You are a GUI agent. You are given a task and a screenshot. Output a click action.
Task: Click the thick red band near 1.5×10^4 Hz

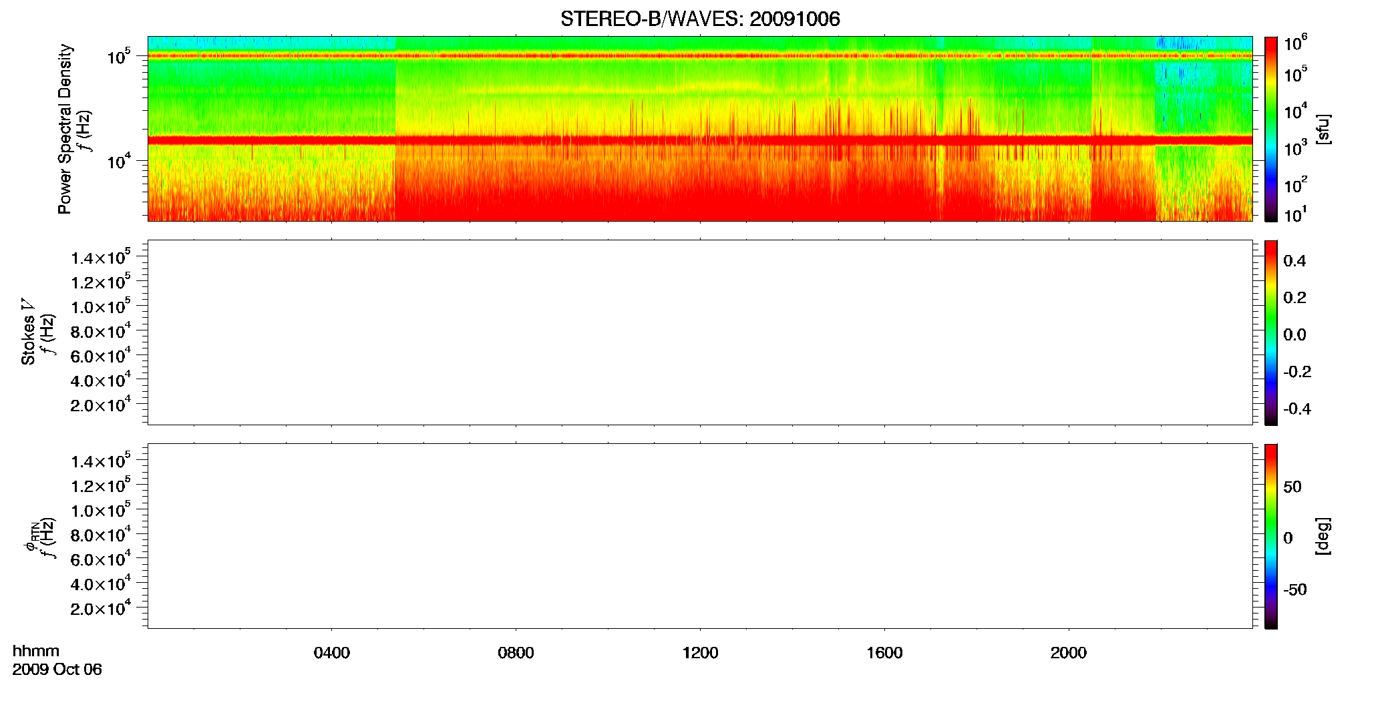pos(700,140)
